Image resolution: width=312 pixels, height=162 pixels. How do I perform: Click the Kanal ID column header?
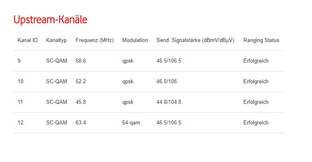click(28, 40)
